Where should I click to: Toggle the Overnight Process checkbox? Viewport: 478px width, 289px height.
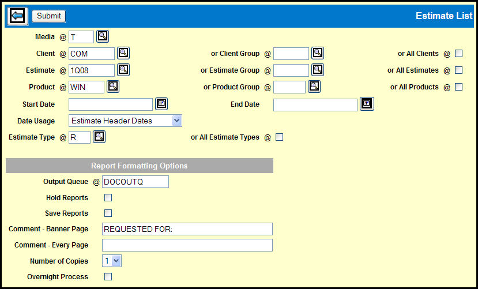108,277
